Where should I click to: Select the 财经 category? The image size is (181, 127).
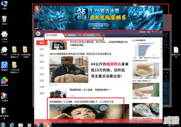pos(42,74)
